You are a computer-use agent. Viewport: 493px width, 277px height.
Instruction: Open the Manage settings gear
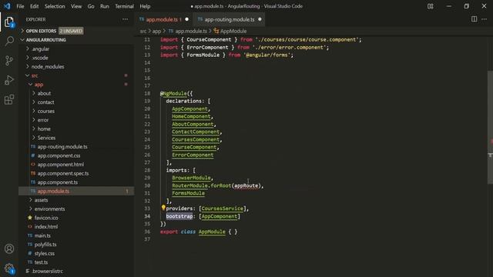(x=9, y=269)
